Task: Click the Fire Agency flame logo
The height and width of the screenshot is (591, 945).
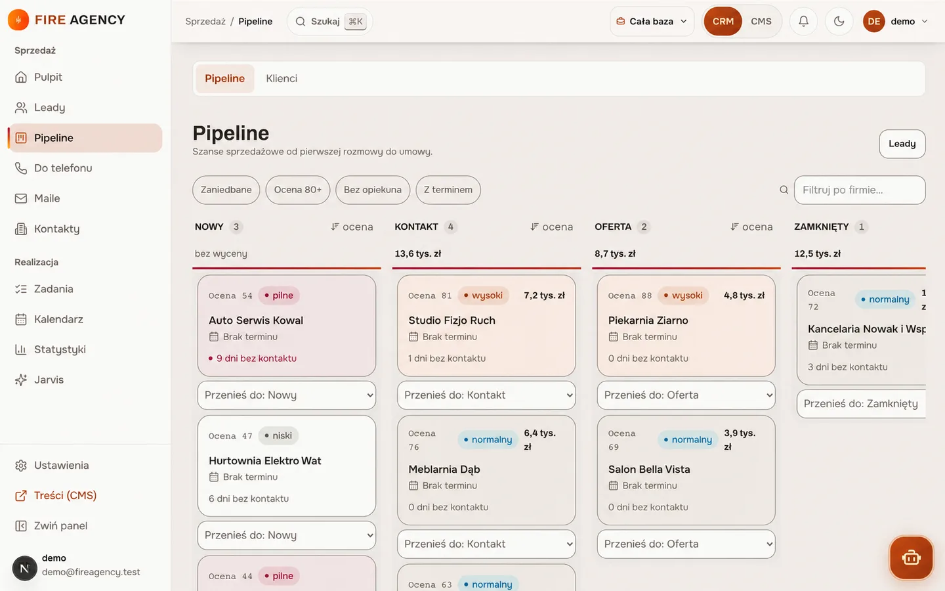Action: click(18, 20)
